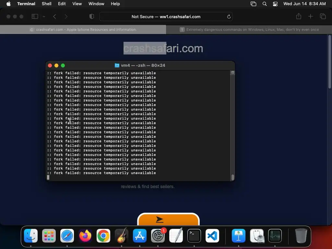The image size is (332, 249).
Task: Open GarageBand from the Dock
Action: coord(122,236)
